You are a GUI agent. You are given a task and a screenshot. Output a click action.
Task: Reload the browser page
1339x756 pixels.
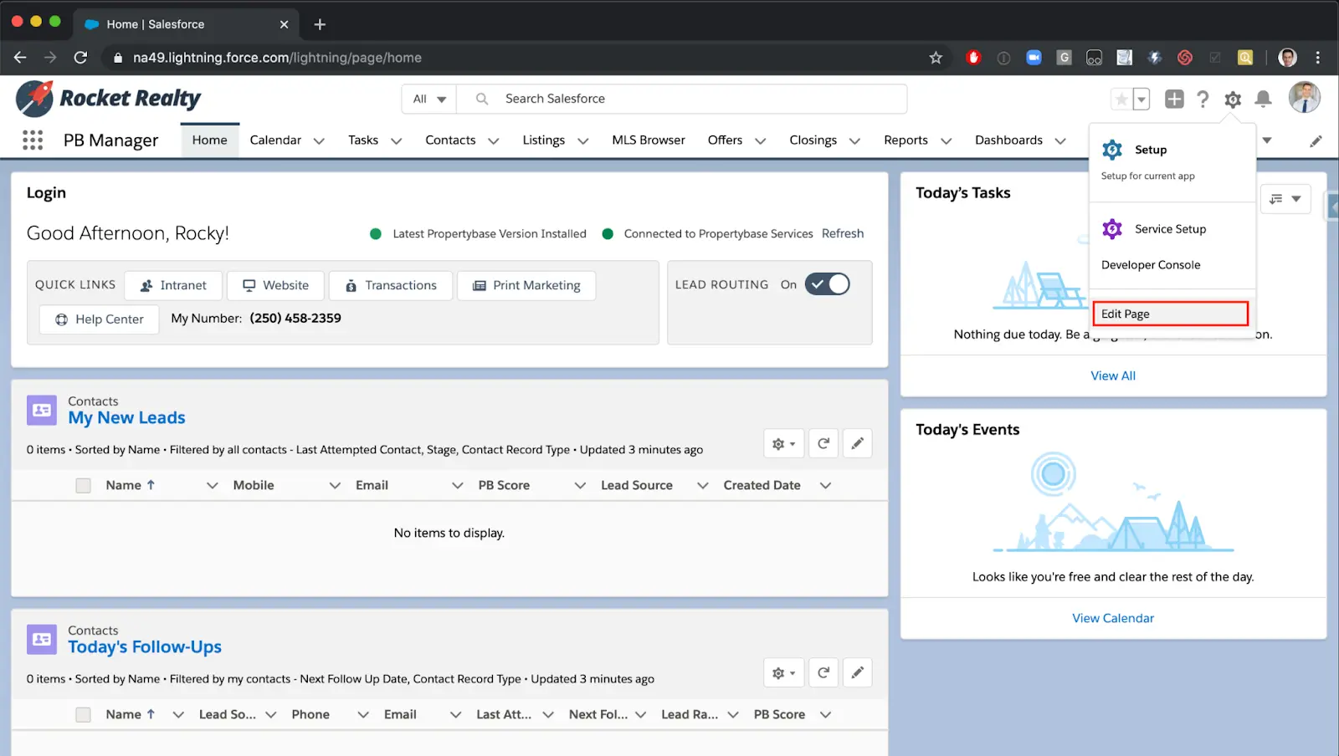click(x=80, y=58)
